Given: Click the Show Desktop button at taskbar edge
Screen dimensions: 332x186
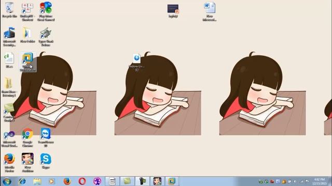Looking at the screenshot, I should [330, 181].
